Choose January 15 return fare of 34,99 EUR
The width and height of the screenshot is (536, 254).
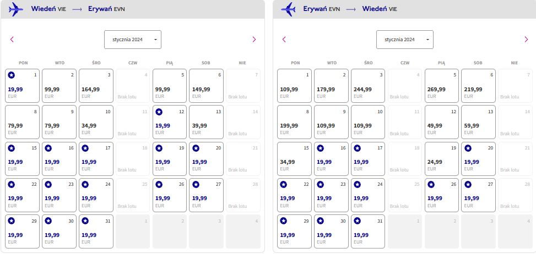294,159
